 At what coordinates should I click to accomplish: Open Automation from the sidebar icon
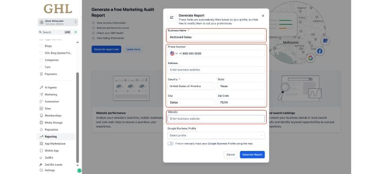[x=41, y=101]
